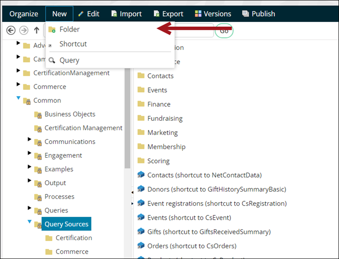Screen dimensions: 339x259
Task: Expand the Engagement folder
Action: pos(30,153)
